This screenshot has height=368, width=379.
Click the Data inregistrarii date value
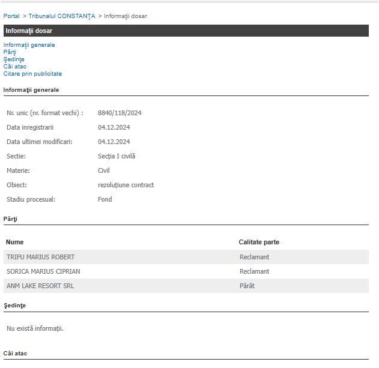coord(114,127)
